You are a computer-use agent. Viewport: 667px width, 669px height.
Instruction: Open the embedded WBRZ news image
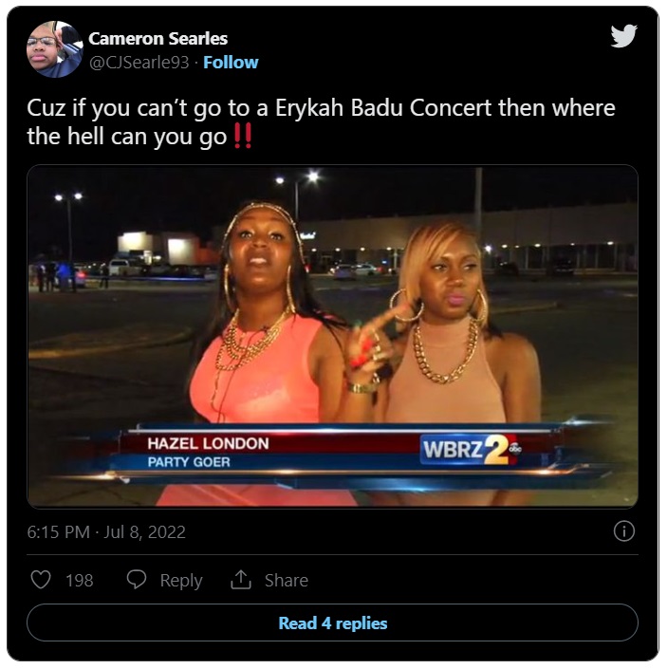click(x=333, y=336)
